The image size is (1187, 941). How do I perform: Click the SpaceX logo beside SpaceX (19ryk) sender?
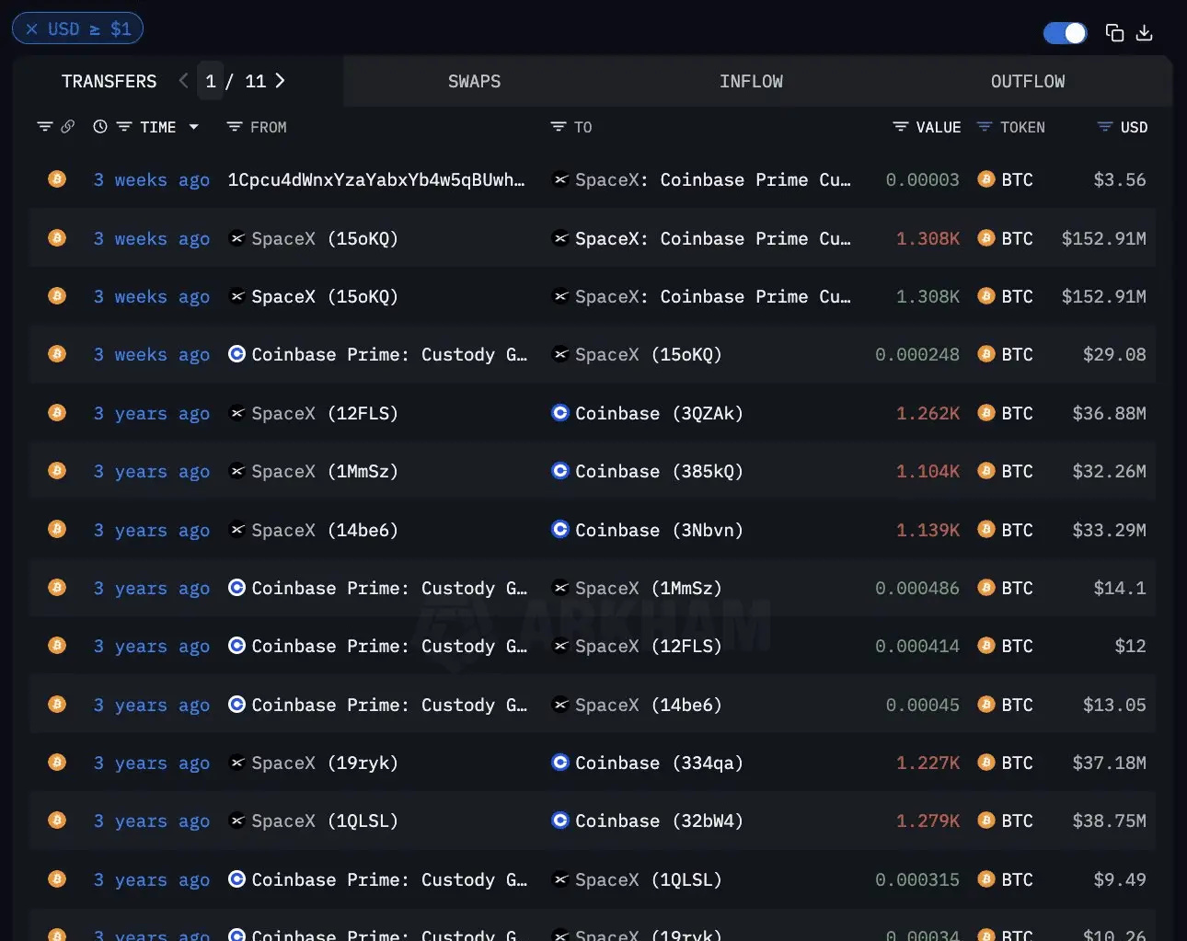point(236,763)
